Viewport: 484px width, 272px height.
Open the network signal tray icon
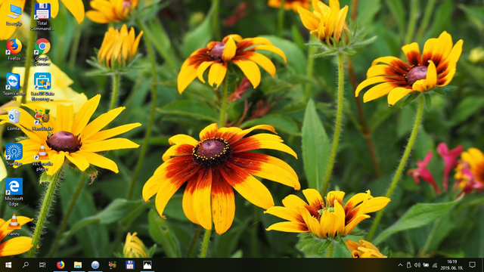(435, 265)
